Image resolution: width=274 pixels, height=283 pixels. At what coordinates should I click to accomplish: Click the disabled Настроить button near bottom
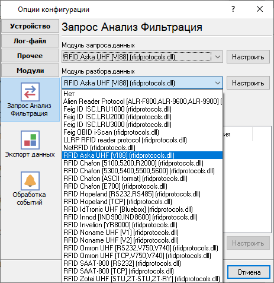coord(248,243)
